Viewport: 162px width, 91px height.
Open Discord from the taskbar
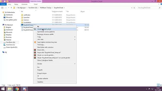point(25,89)
